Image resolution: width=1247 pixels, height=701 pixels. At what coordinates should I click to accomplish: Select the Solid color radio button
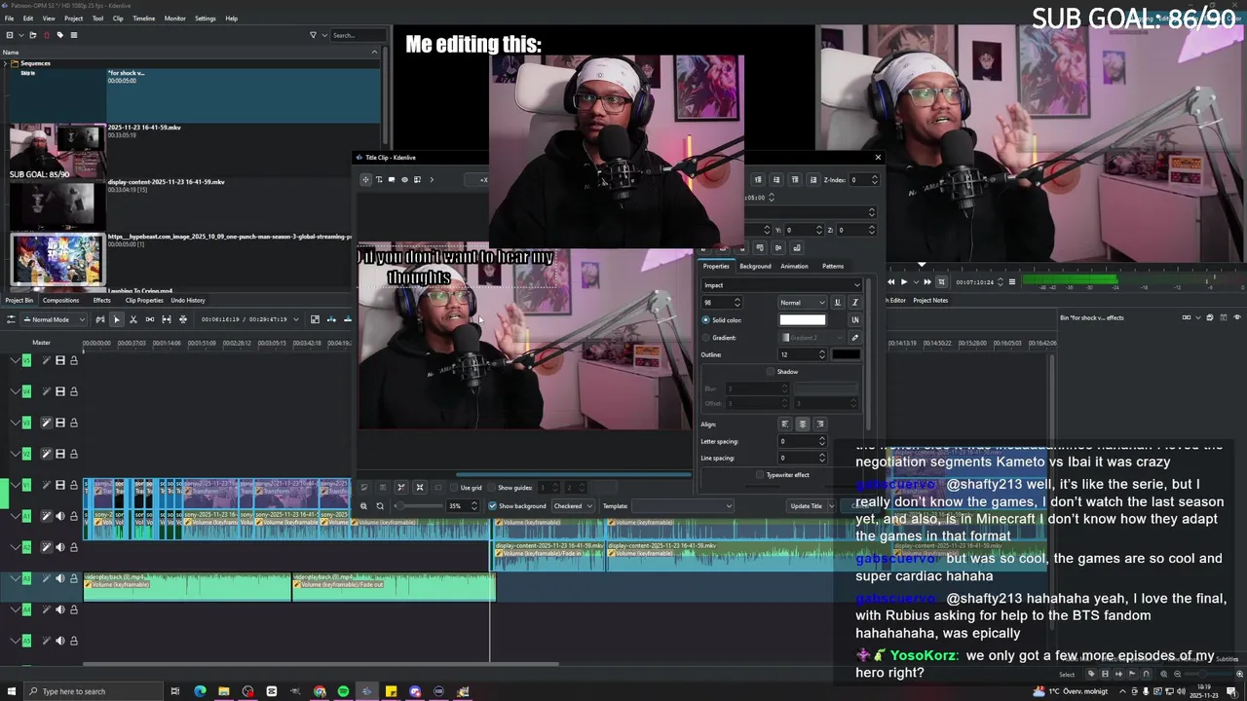click(x=705, y=320)
